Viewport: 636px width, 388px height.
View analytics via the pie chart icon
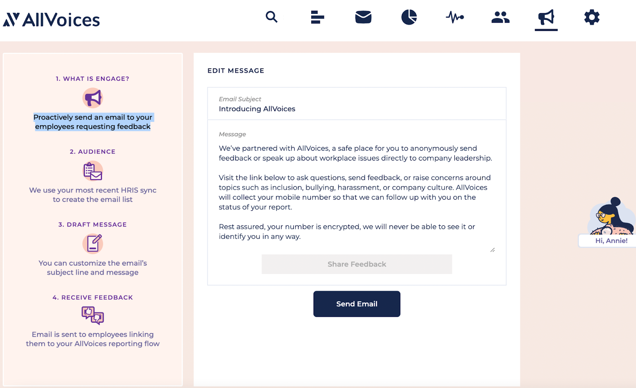[409, 17]
